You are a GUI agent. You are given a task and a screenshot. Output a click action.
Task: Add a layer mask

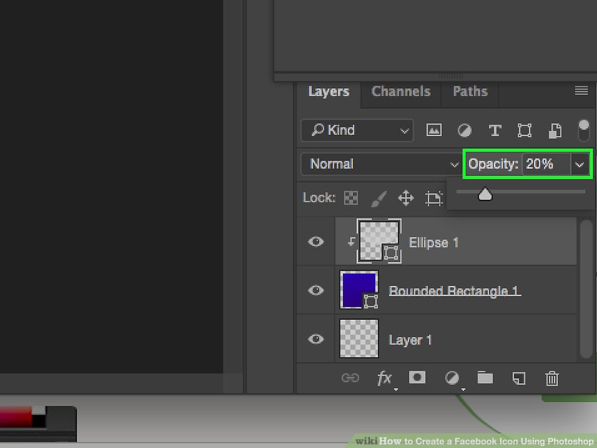[x=417, y=378]
